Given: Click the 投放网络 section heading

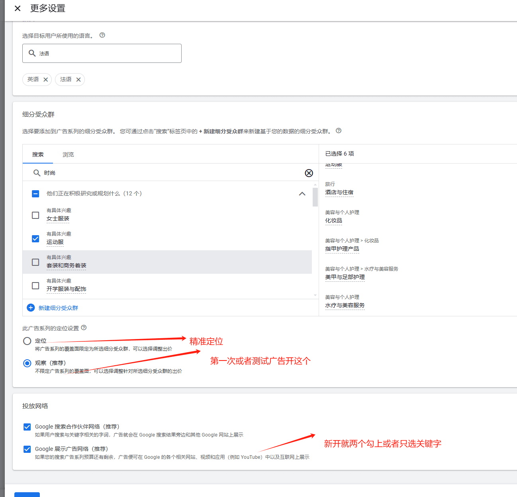Looking at the screenshot, I should click(35, 406).
